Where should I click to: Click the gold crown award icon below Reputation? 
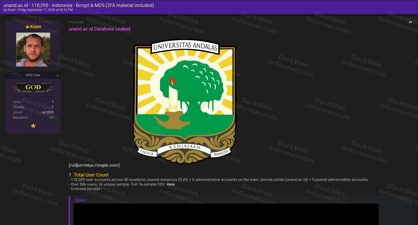click(33, 125)
